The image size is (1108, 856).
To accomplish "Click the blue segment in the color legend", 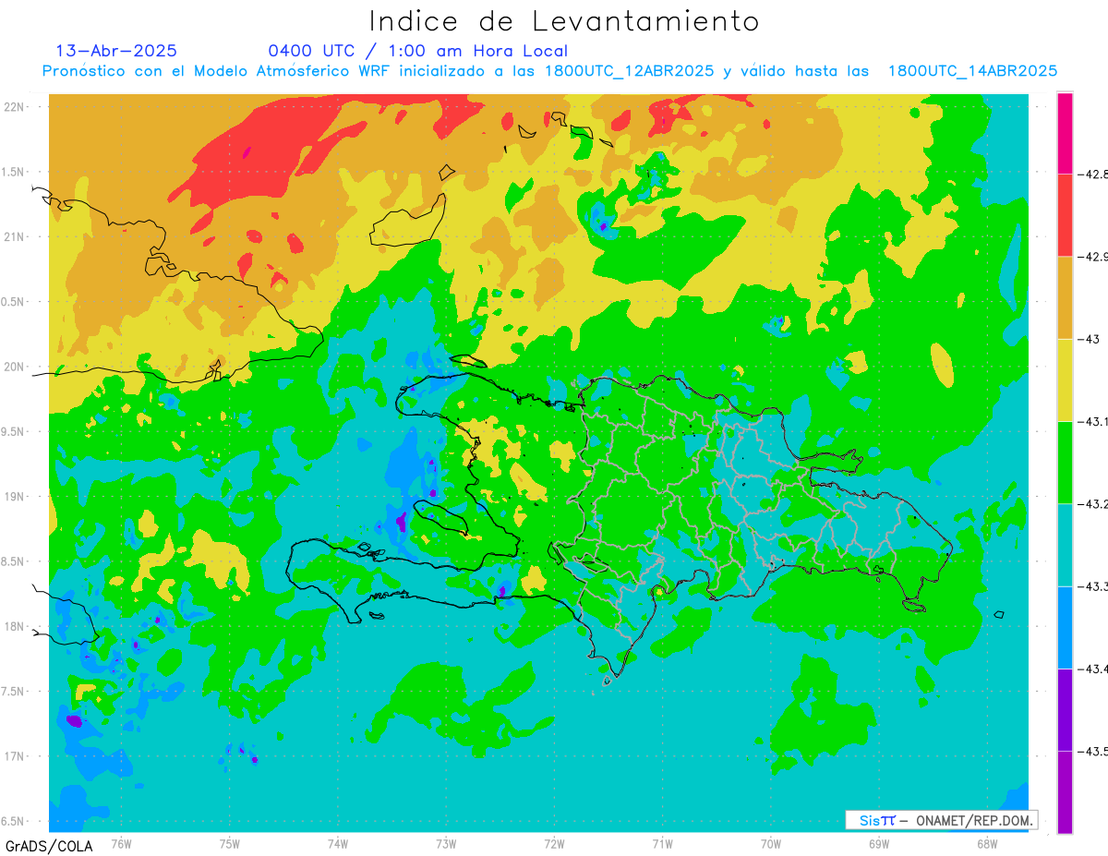I will pos(1065,627).
